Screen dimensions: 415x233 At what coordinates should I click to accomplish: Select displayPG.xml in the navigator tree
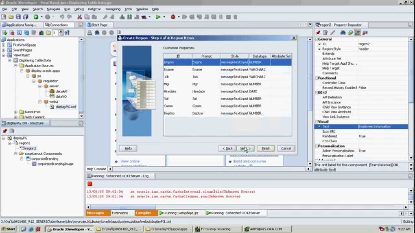coord(66,107)
